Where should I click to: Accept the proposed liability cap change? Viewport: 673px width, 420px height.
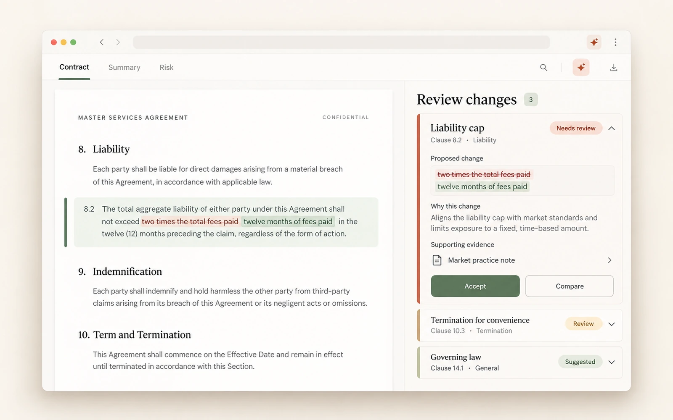475,286
